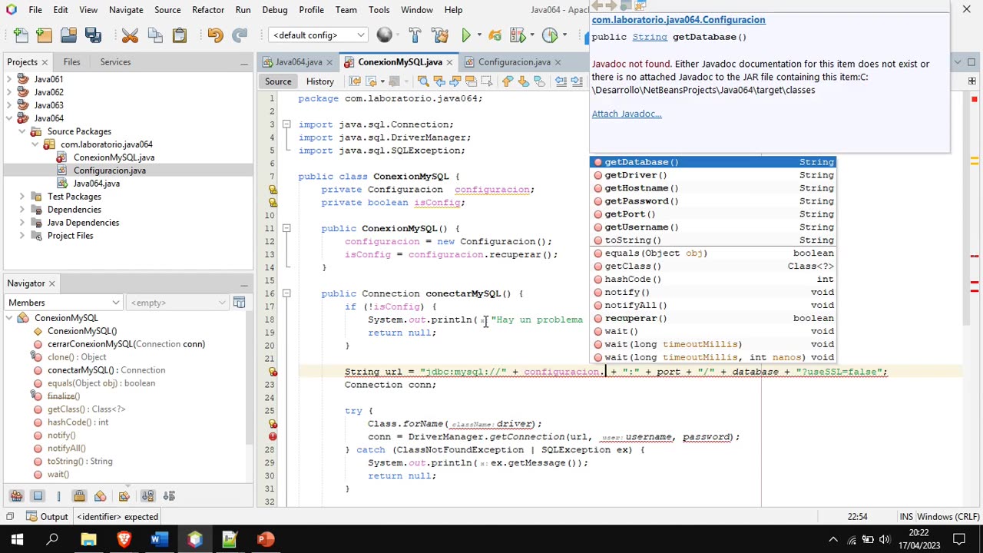Viewport: 983px width, 553px height.
Task: Click the Output button in status bar
Action: pyautogui.click(x=46, y=517)
